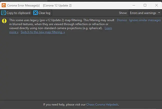Close the Corona Error Message window
Viewport: 162px width, 109px height.
156,5
